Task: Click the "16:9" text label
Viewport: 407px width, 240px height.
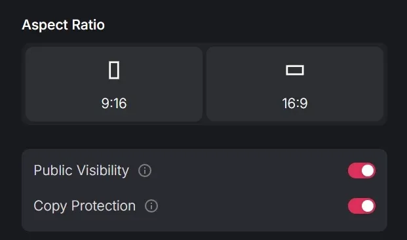Action: click(x=295, y=104)
